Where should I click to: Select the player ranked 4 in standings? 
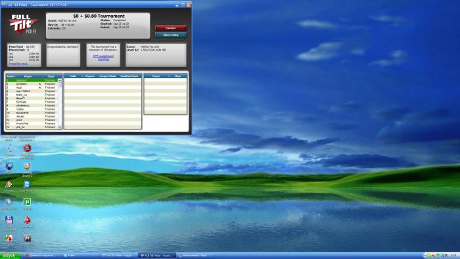click(x=32, y=91)
